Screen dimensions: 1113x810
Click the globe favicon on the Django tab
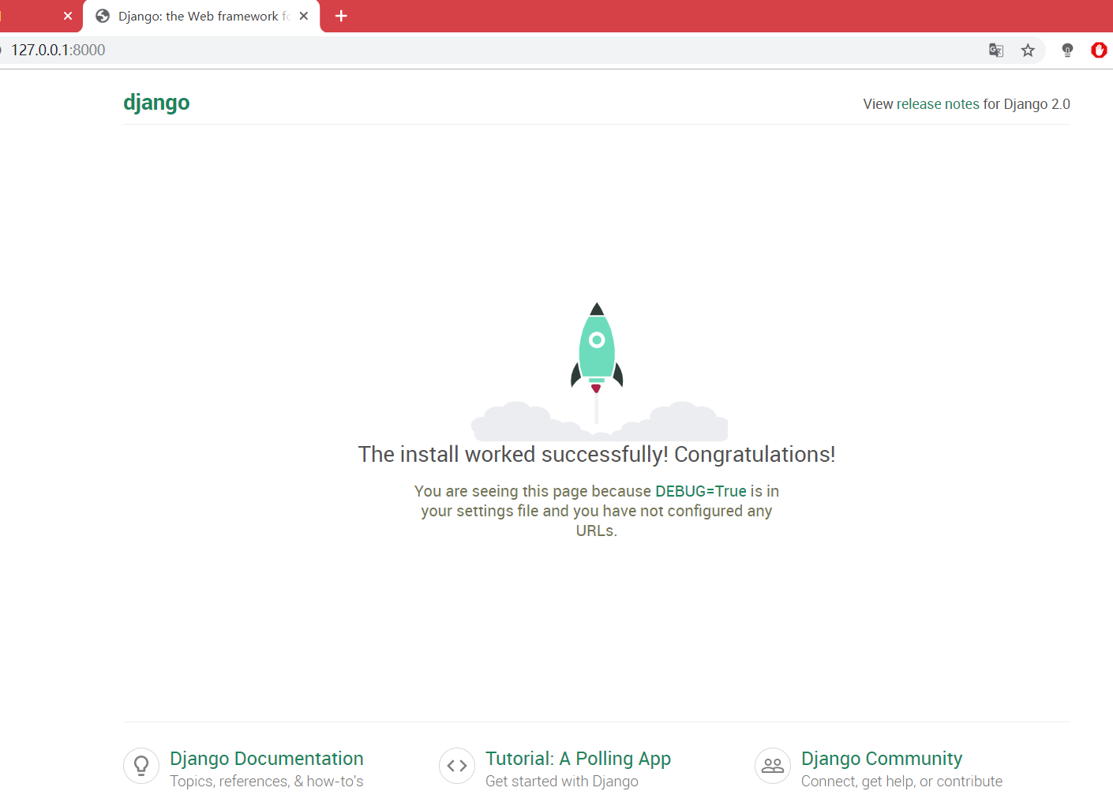click(x=103, y=16)
